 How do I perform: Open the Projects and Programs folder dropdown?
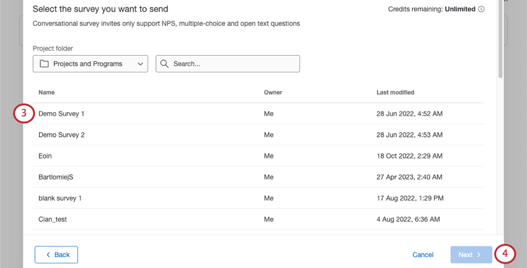click(90, 64)
